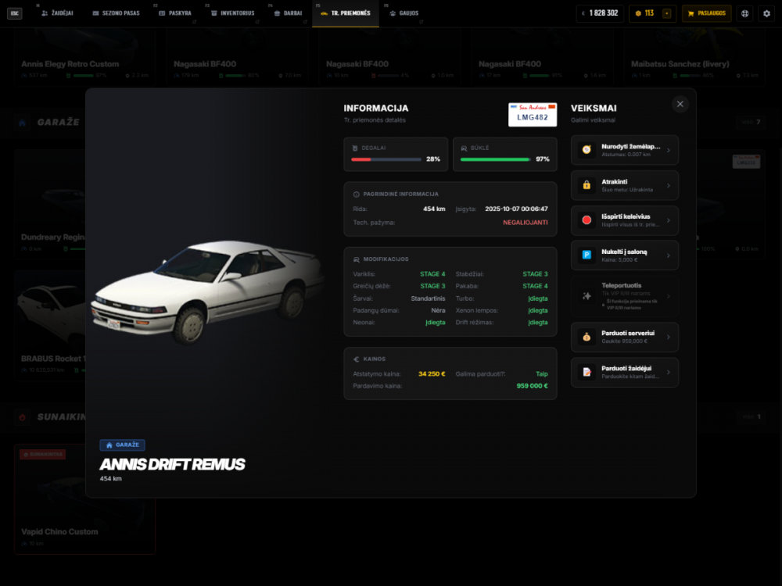This screenshot has height=586, width=782.
Task: Click the fuel pump icon beside Degalai
Action: [x=354, y=148]
